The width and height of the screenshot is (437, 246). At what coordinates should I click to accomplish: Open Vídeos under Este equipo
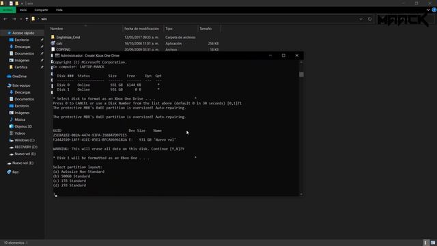[x=20, y=133]
